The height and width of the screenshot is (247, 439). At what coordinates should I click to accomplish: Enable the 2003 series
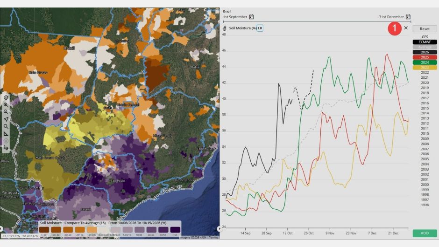425,169
